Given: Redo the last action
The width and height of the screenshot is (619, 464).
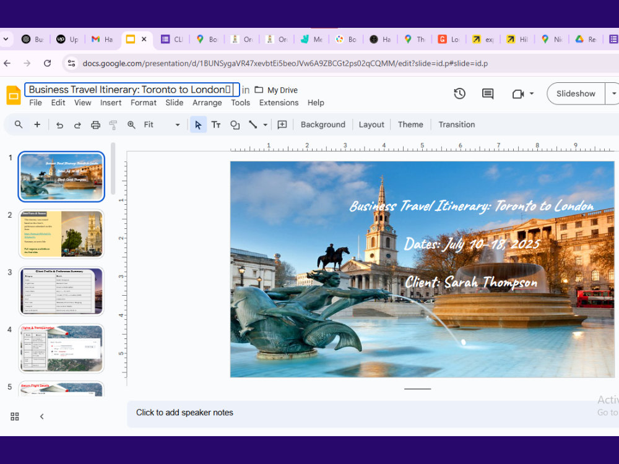Looking at the screenshot, I should (77, 125).
